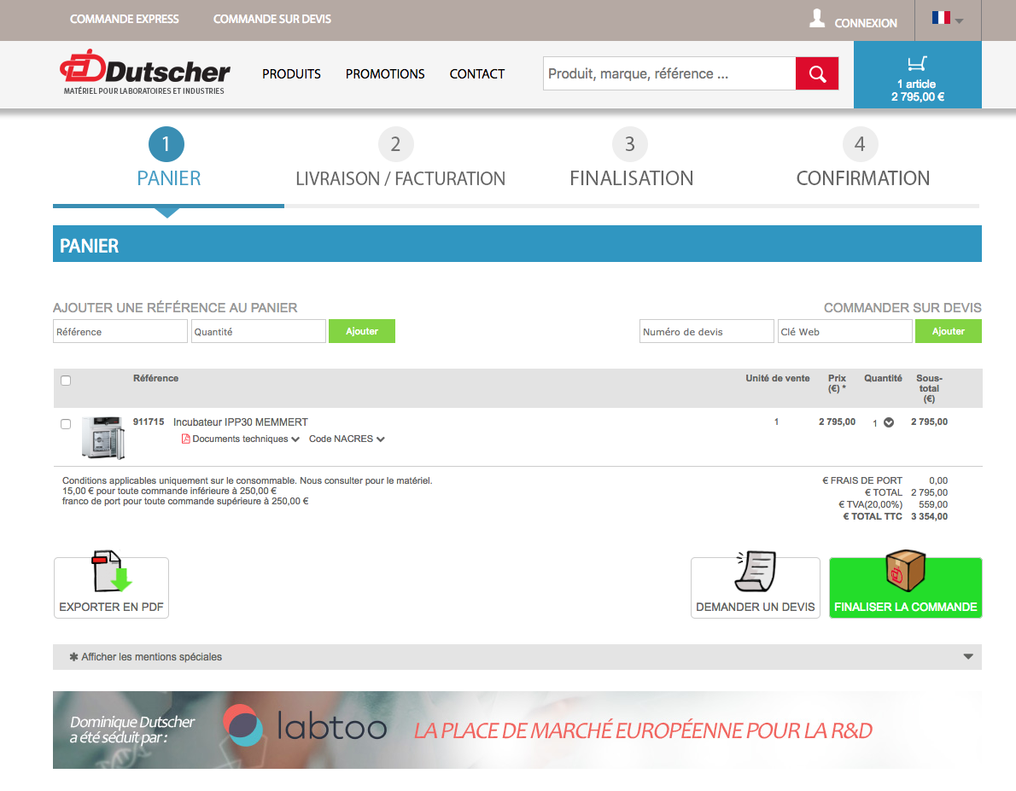Tick the select-all checkbox in table header
The height and width of the screenshot is (791, 1016).
[x=66, y=381]
